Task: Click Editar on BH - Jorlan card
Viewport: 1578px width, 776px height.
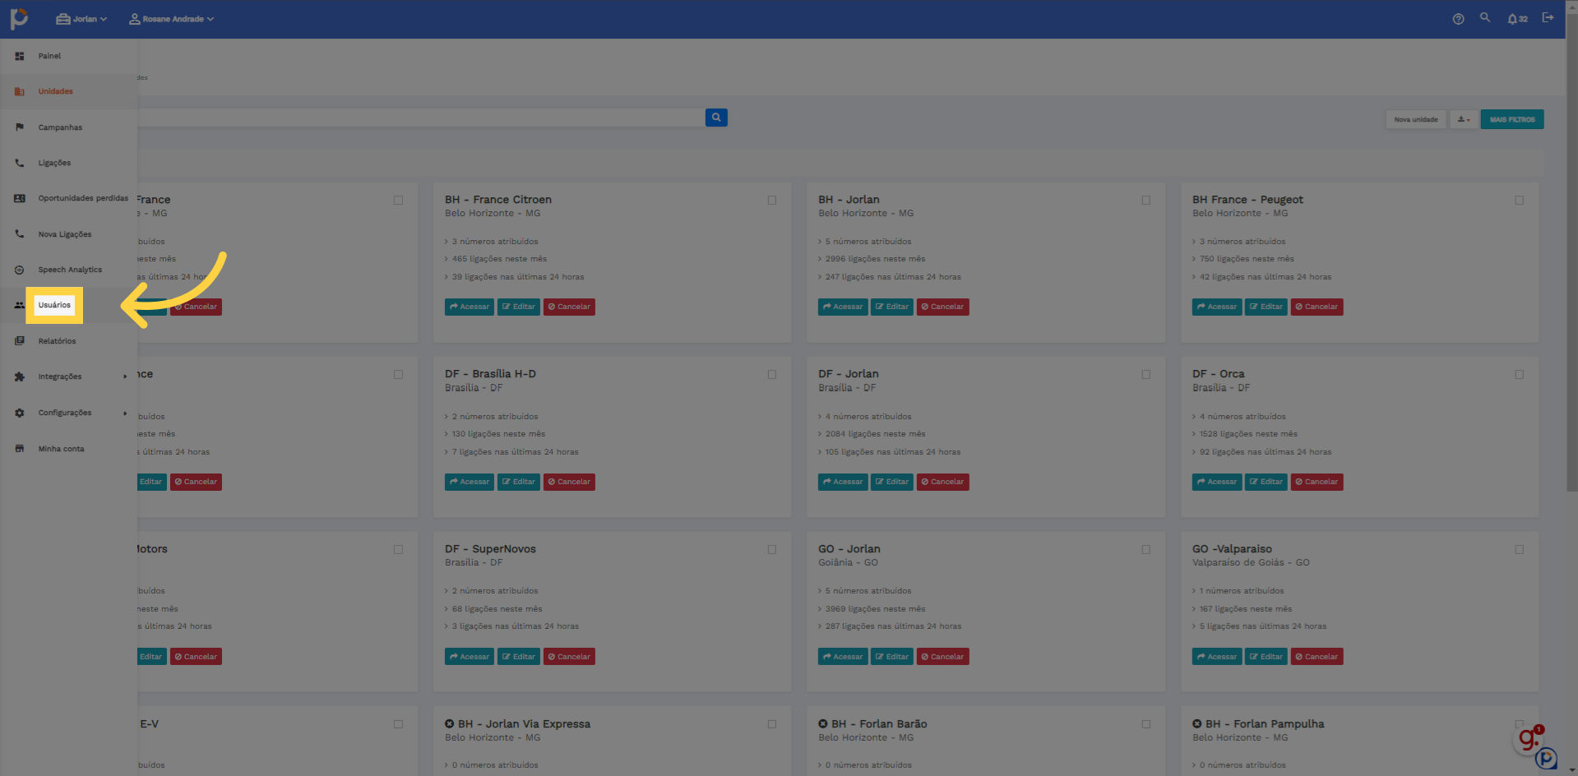Action: 892,307
